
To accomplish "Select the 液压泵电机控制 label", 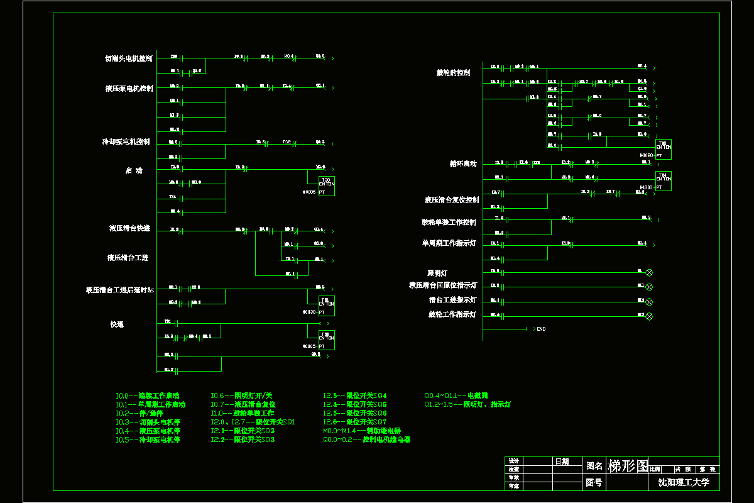I will coord(129,89).
